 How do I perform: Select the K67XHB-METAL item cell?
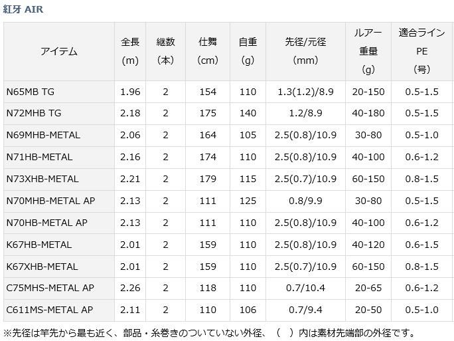click(x=59, y=267)
